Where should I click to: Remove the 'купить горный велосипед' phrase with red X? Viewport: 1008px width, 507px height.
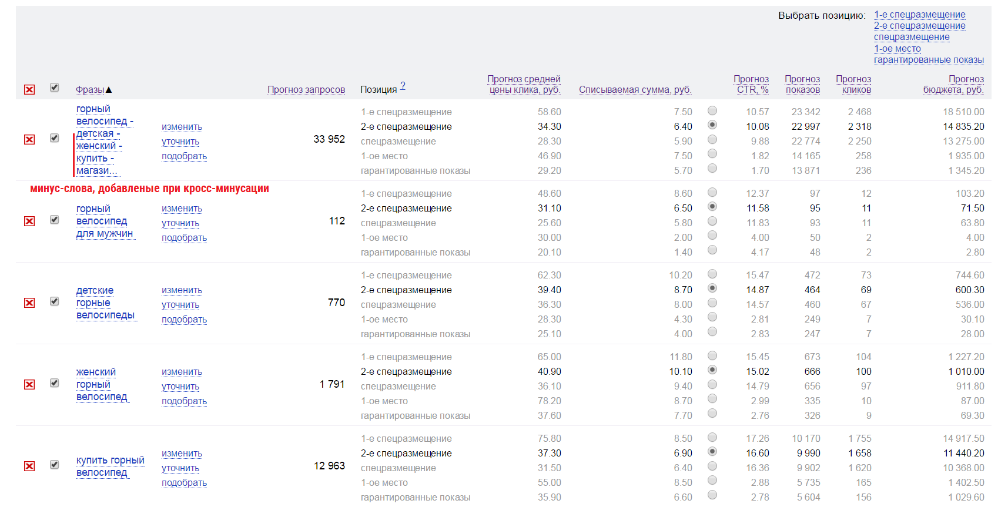point(29,466)
